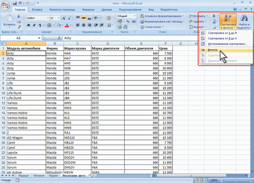Choose Сортировка от А до Я
This screenshot has height=183, width=254.
[x=226, y=33]
